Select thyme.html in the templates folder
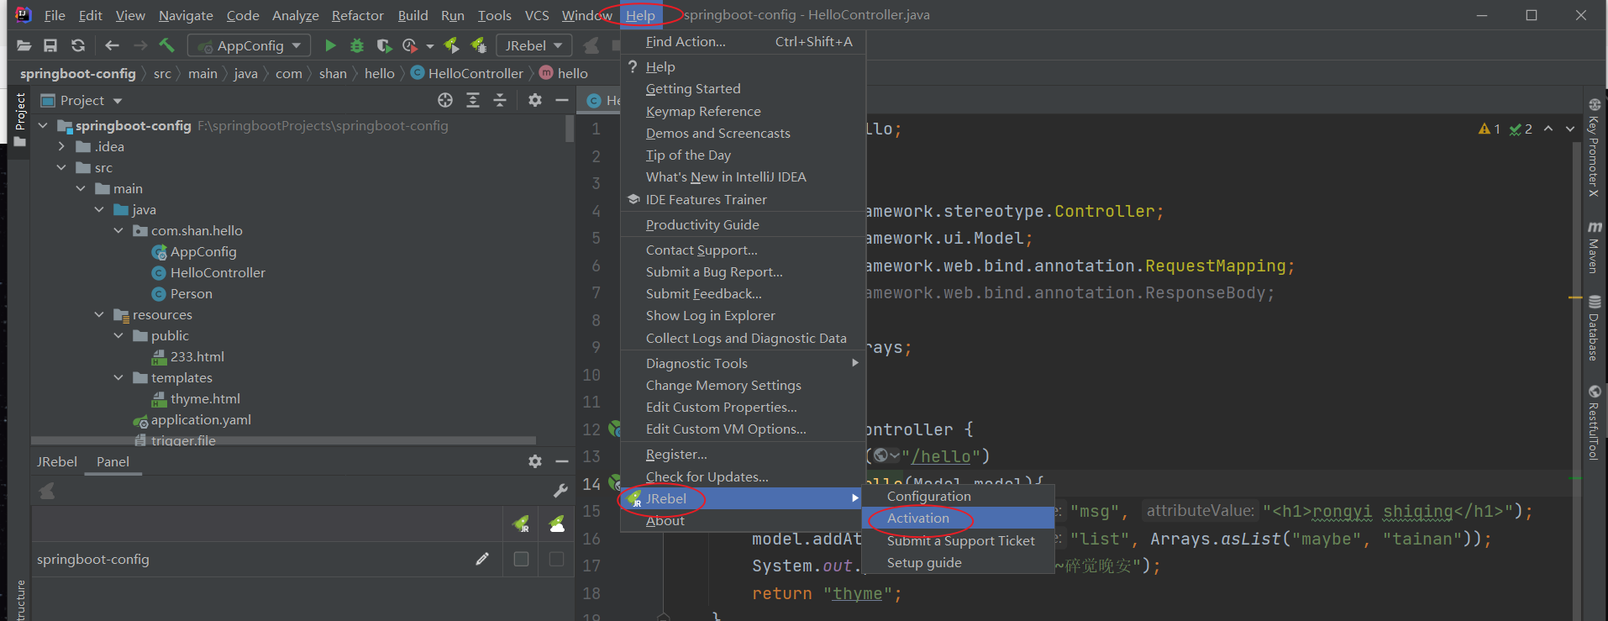 tap(196, 398)
